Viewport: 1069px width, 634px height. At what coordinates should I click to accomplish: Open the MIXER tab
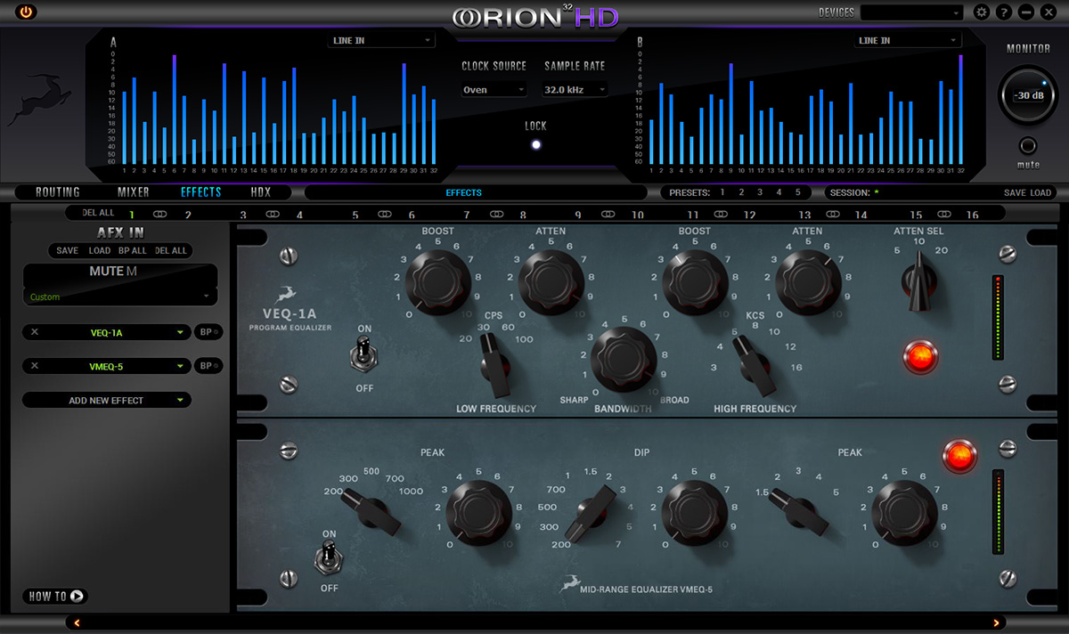click(132, 191)
